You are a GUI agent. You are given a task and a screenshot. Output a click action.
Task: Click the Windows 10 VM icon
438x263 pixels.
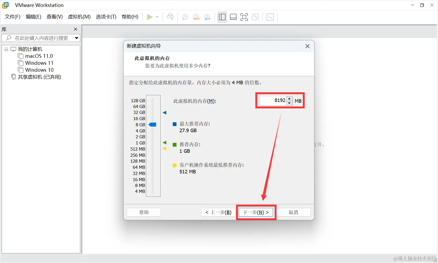click(21, 70)
